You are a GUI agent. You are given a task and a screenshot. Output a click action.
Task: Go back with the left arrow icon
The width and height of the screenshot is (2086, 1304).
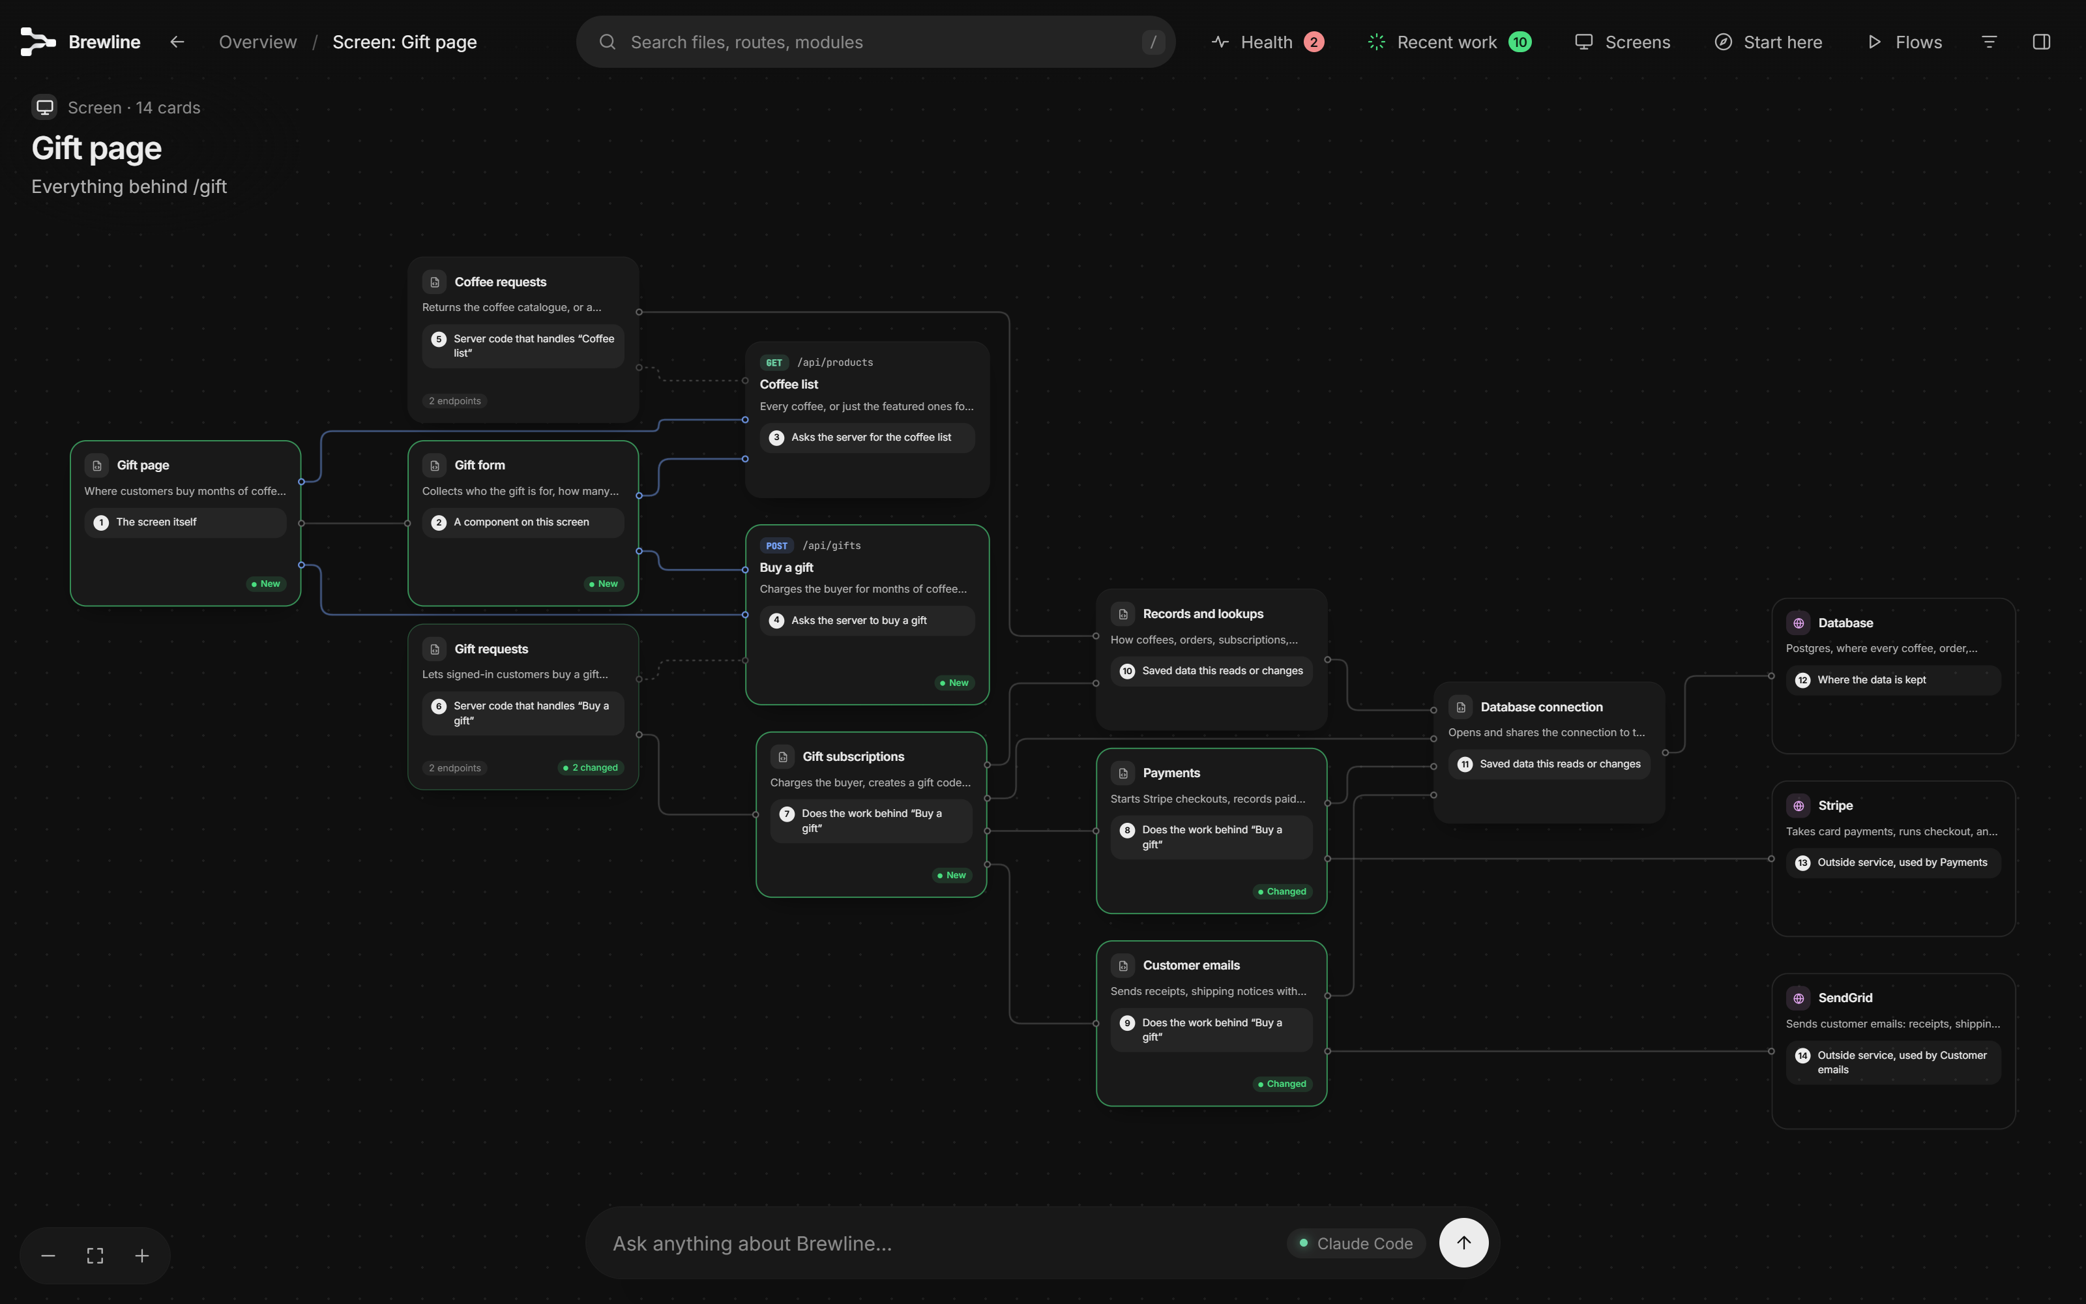177,41
